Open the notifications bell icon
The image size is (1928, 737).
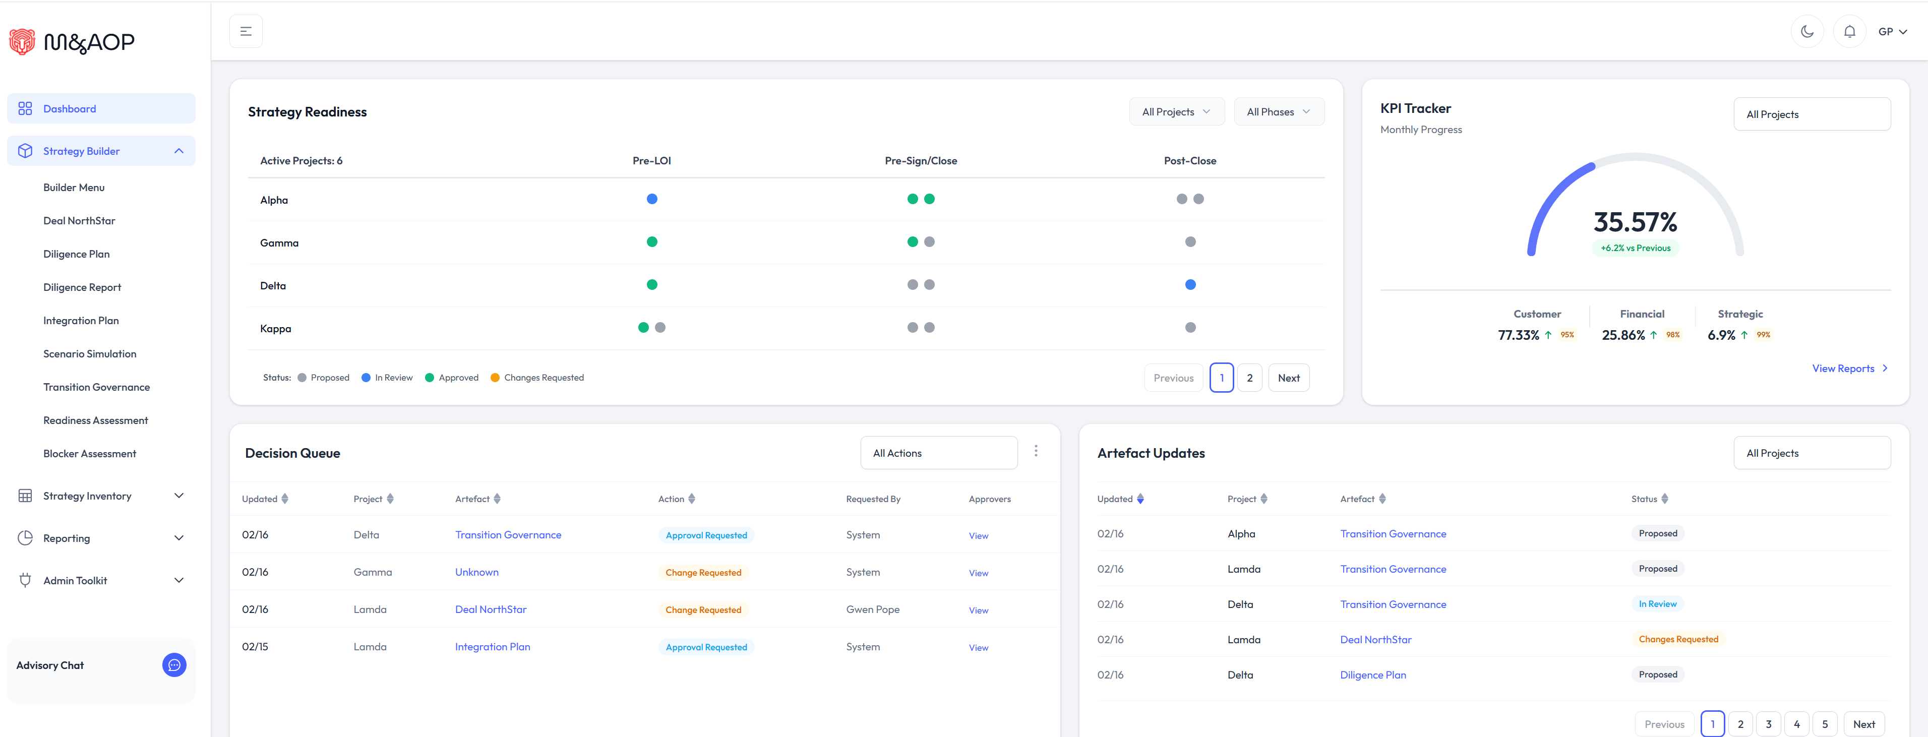click(x=1849, y=31)
